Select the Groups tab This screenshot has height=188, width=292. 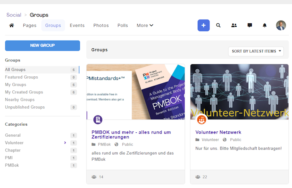click(x=53, y=25)
